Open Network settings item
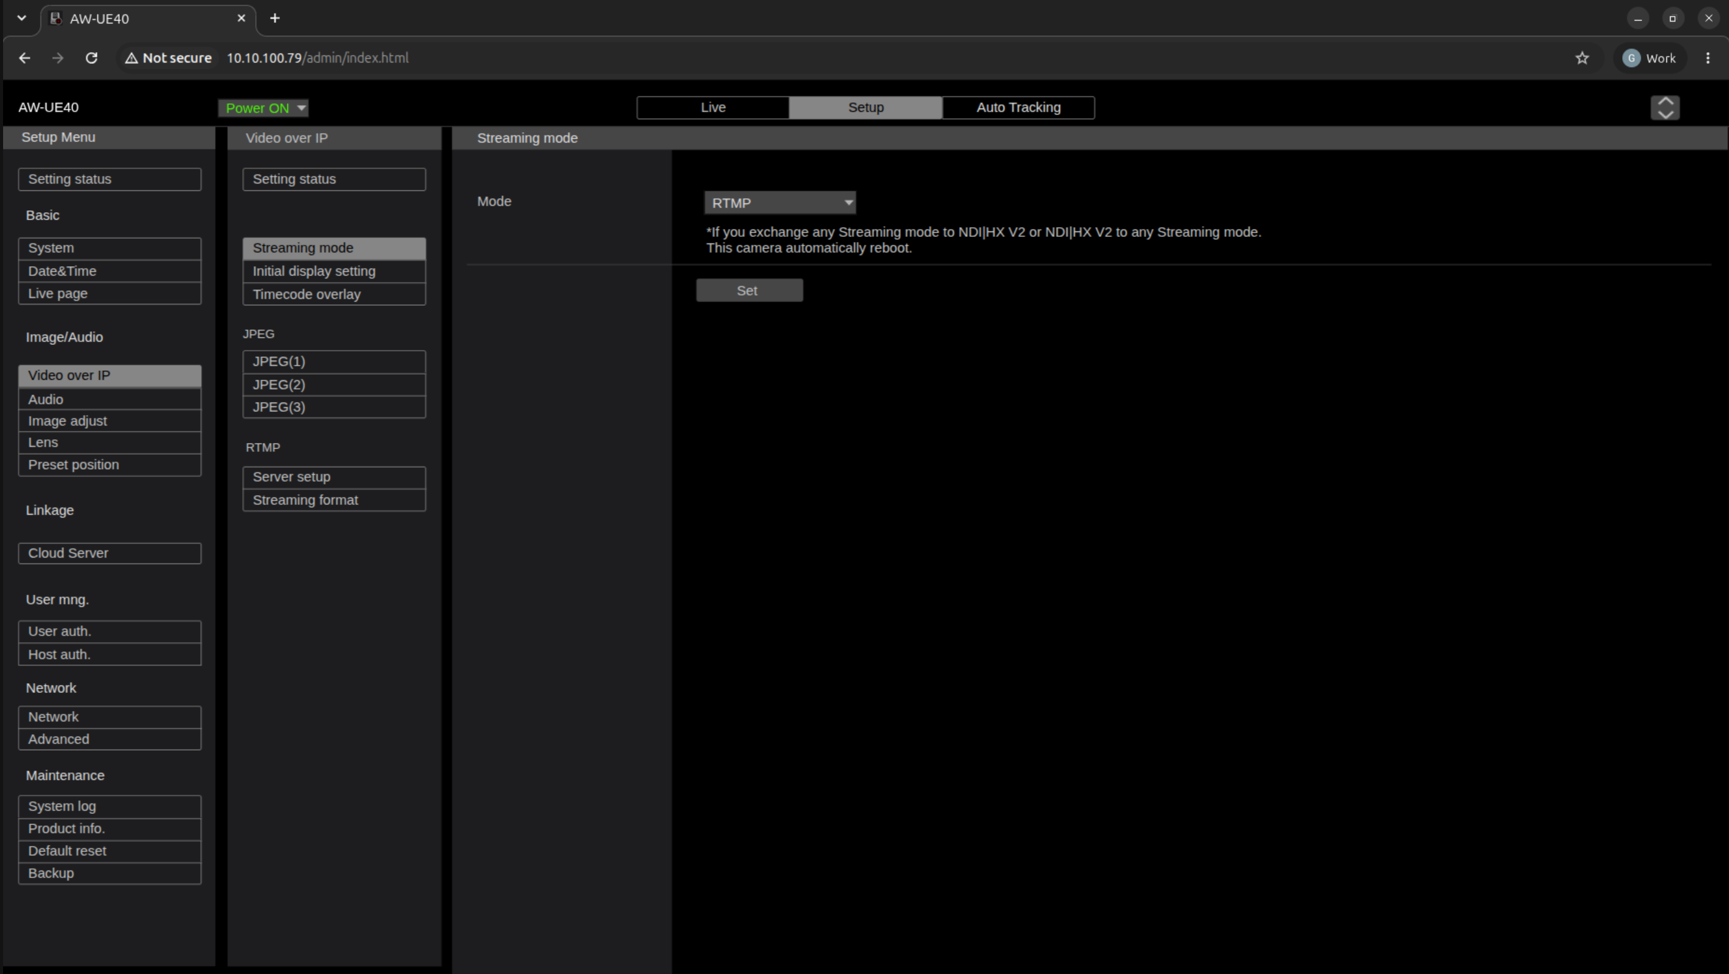This screenshot has width=1729, height=974. pyautogui.click(x=109, y=717)
